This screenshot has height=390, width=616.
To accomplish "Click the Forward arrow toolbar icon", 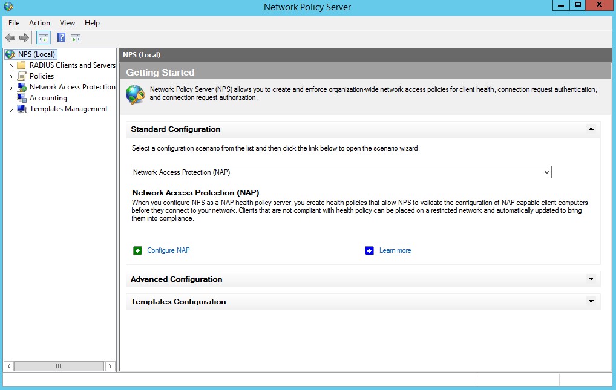I will (24, 38).
